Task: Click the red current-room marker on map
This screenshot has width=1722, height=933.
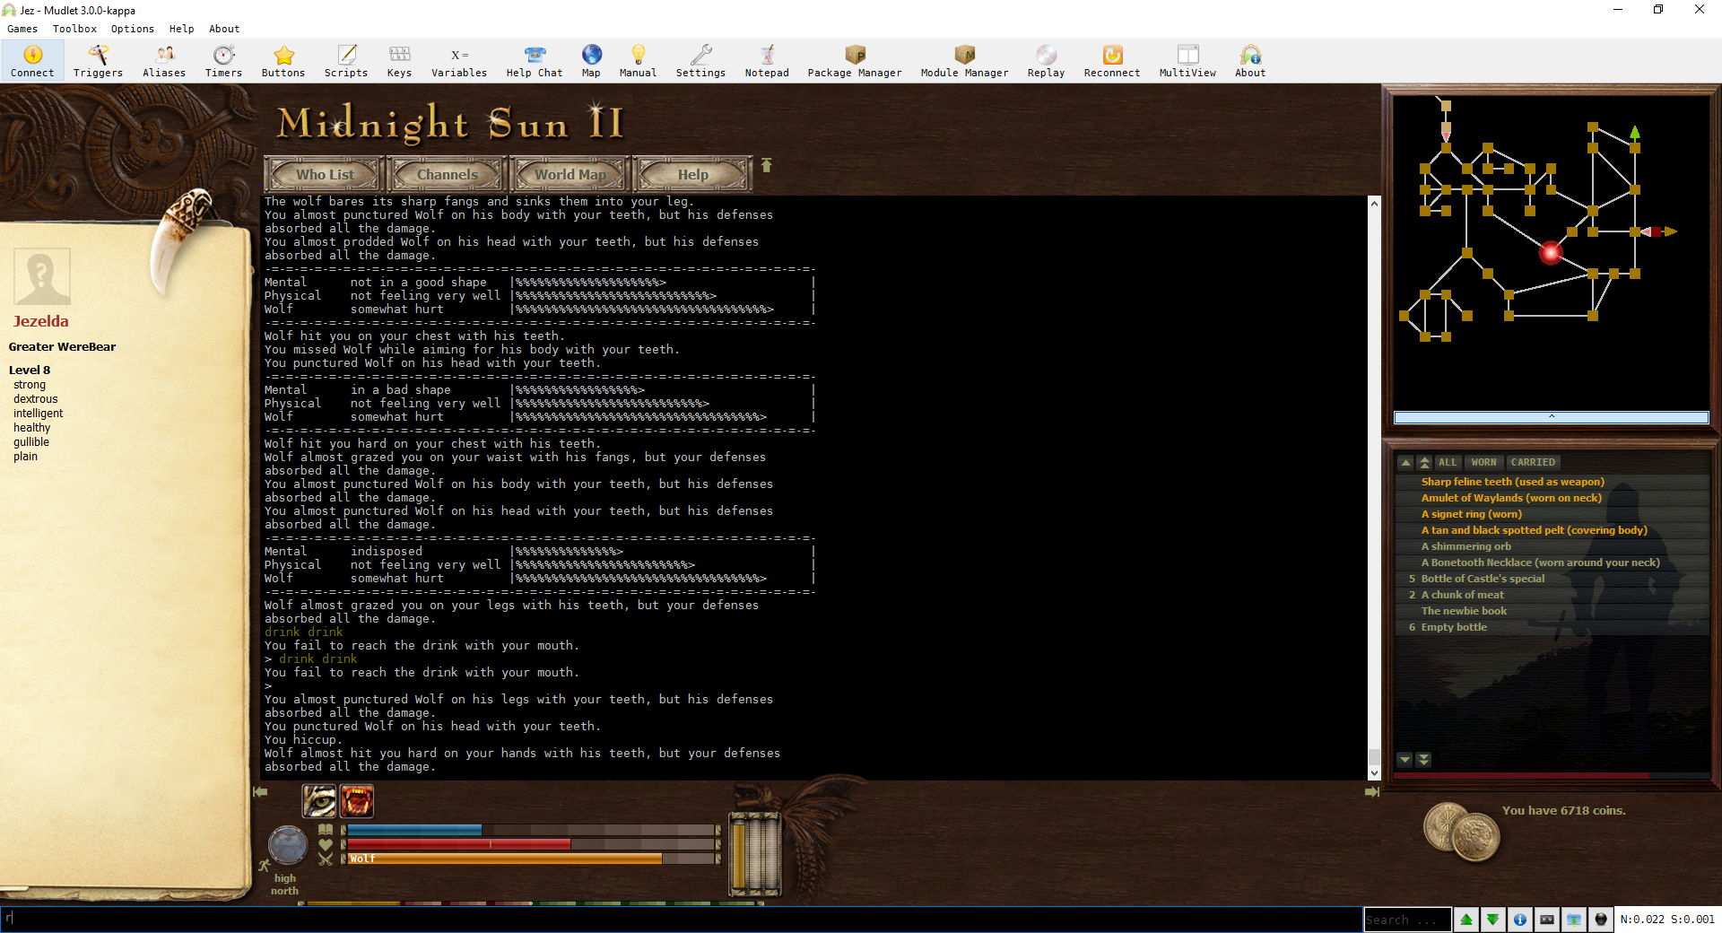Action: pos(1551,253)
